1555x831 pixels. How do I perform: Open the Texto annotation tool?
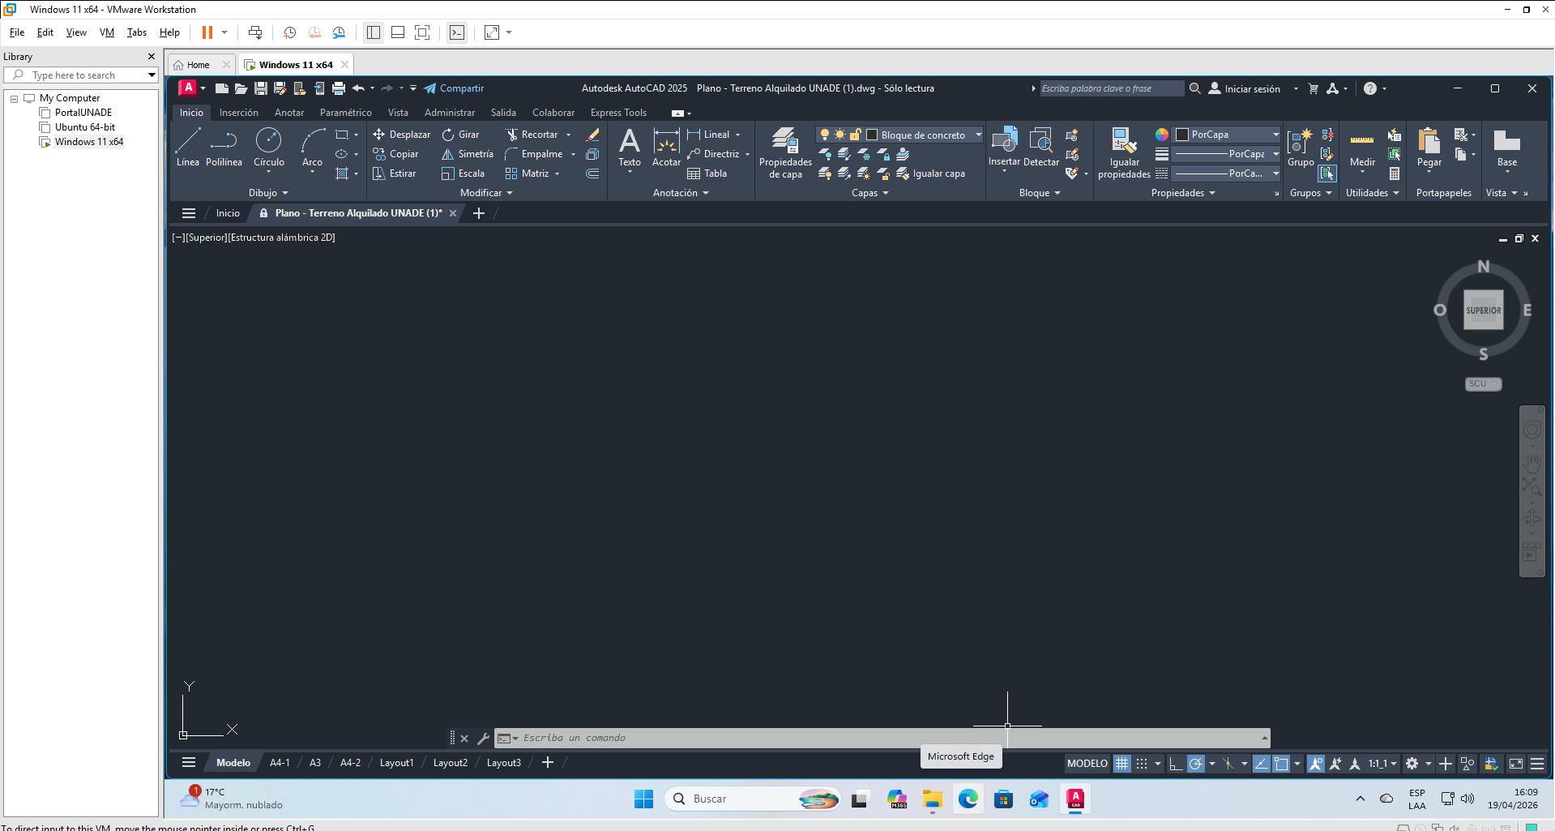(630, 147)
